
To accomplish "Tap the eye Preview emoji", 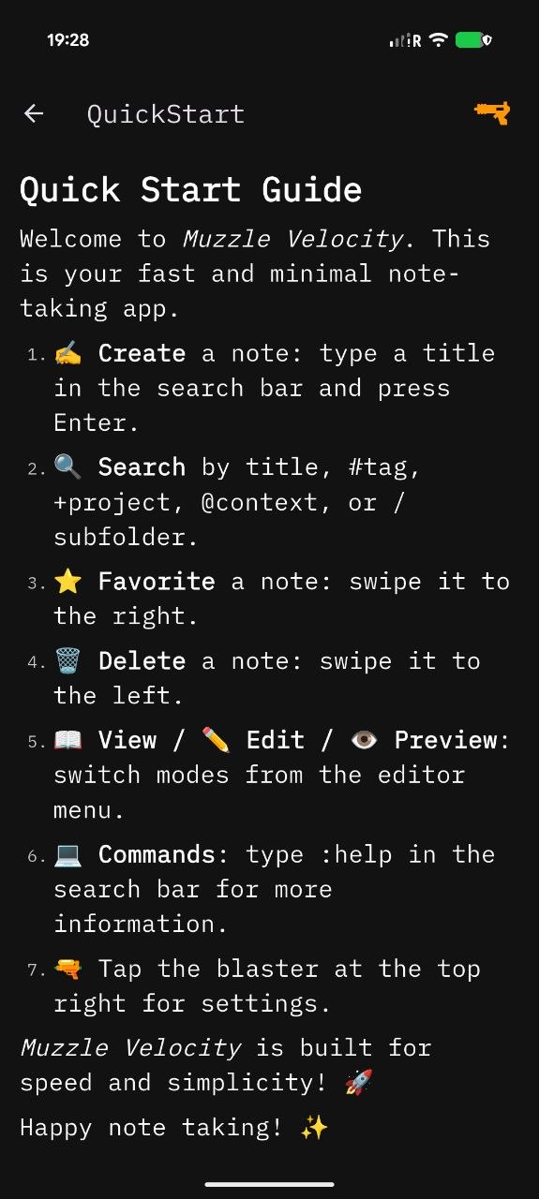I will point(364,740).
